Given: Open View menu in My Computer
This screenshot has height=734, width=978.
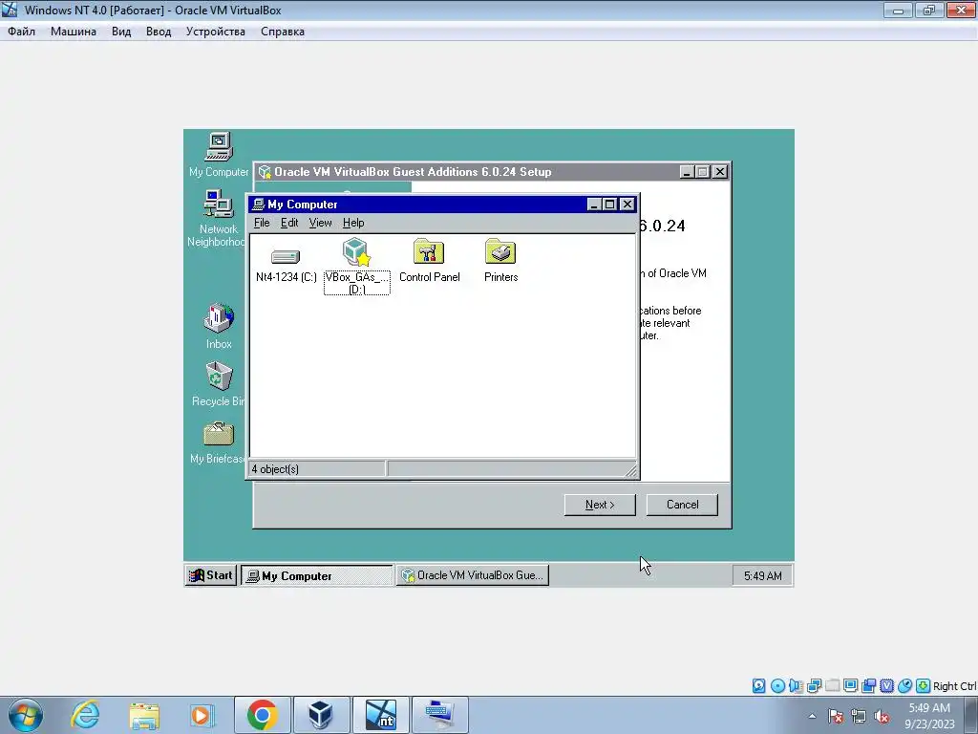Looking at the screenshot, I should pyautogui.click(x=321, y=223).
